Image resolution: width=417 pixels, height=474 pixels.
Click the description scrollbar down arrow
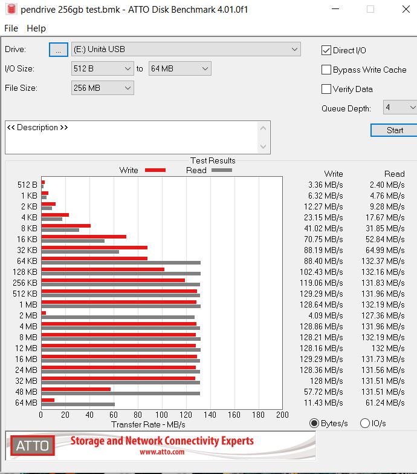263,146
